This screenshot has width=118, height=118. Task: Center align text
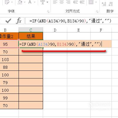(x=62, y=2)
